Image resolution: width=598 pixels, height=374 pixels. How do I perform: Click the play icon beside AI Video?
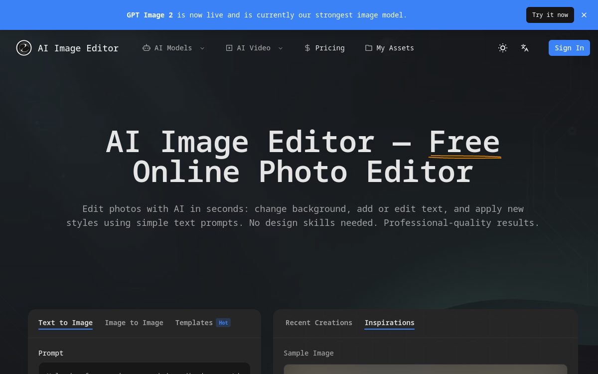229,48
